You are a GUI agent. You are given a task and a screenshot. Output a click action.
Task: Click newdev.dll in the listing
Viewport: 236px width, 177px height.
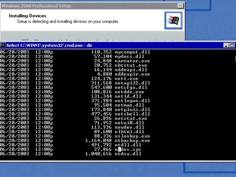(x=129, y=127)
